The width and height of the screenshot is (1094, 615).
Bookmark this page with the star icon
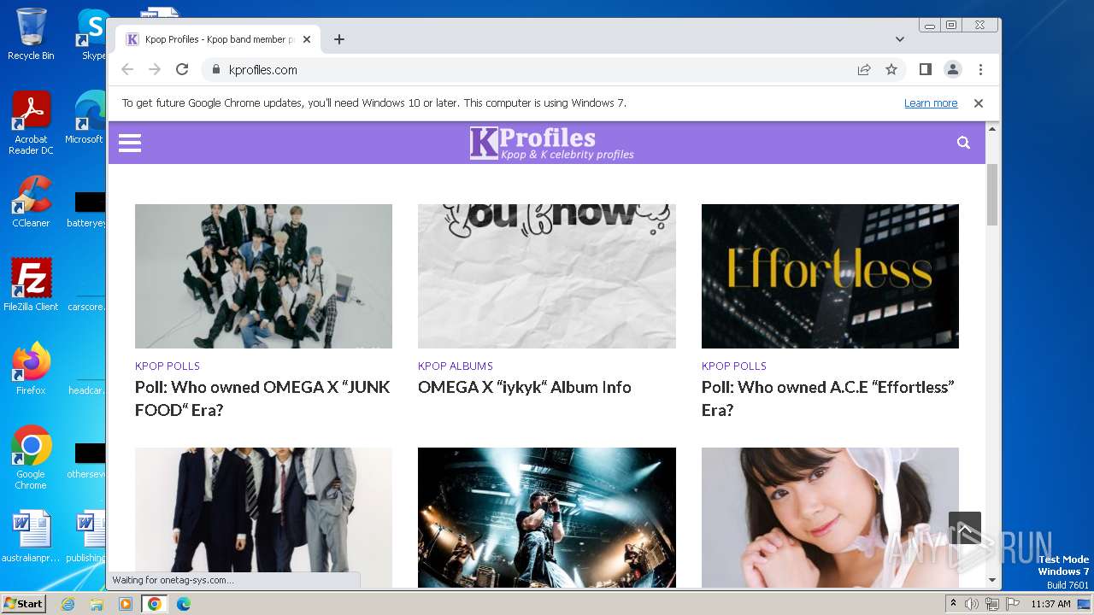pyautogui.click(x=891, y=69)
